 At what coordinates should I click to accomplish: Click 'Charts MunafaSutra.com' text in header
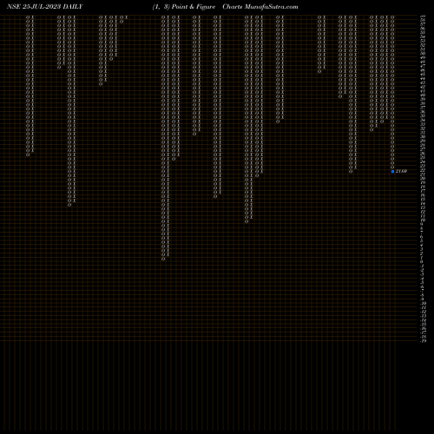click(x=260, y=7)
